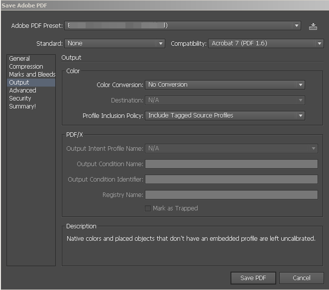Viewport: 329px width, 290px height.
Task: Click the Registry Name field
Action: click(x=231, y=195)
